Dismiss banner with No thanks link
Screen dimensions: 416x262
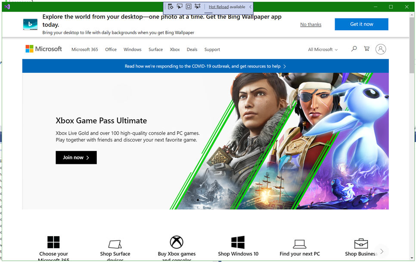click(310, 25)
